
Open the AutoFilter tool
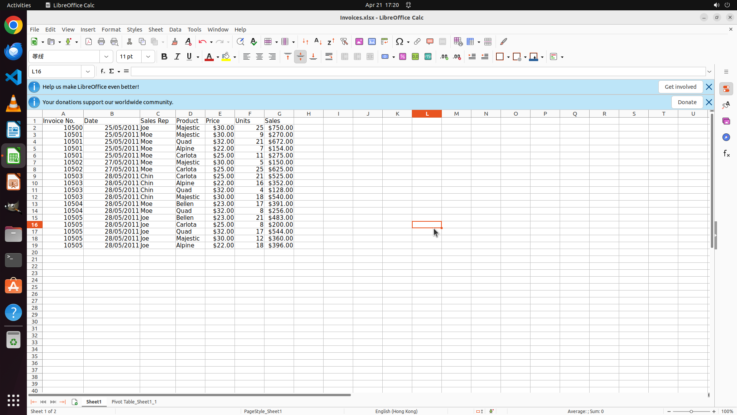[344, 41]
